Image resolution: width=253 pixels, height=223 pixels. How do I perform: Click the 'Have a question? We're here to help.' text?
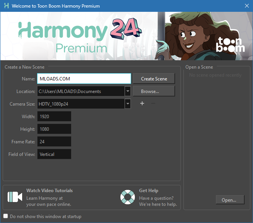[158, 201]
